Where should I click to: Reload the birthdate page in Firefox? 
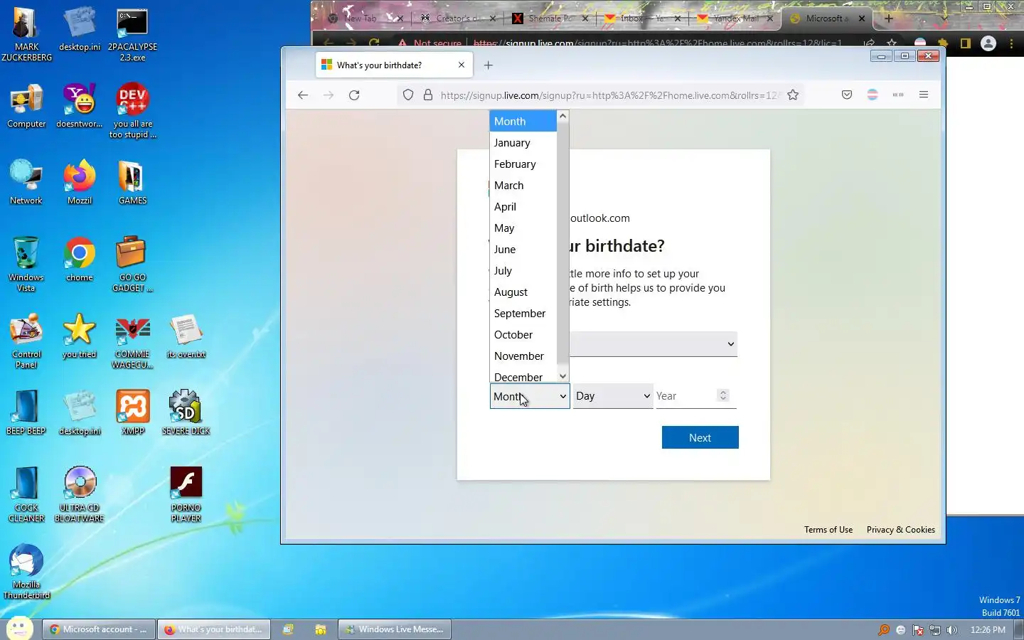[x=354, y=95]
